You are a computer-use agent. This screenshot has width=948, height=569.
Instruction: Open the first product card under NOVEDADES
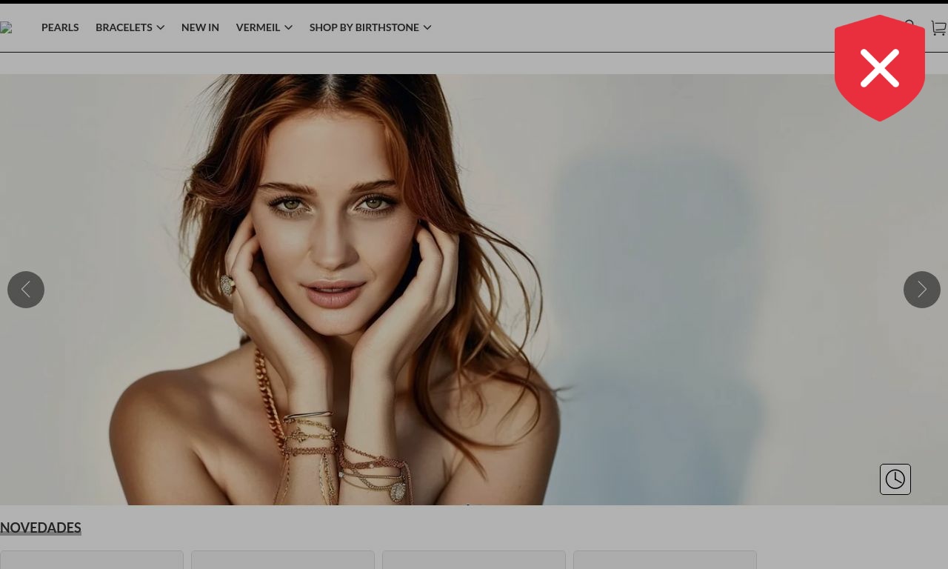tap(92, 559)
